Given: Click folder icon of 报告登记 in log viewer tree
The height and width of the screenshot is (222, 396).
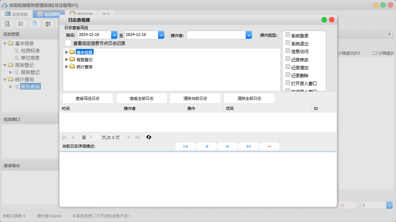Looking at the screenshot, I should [x=72, y=59].
